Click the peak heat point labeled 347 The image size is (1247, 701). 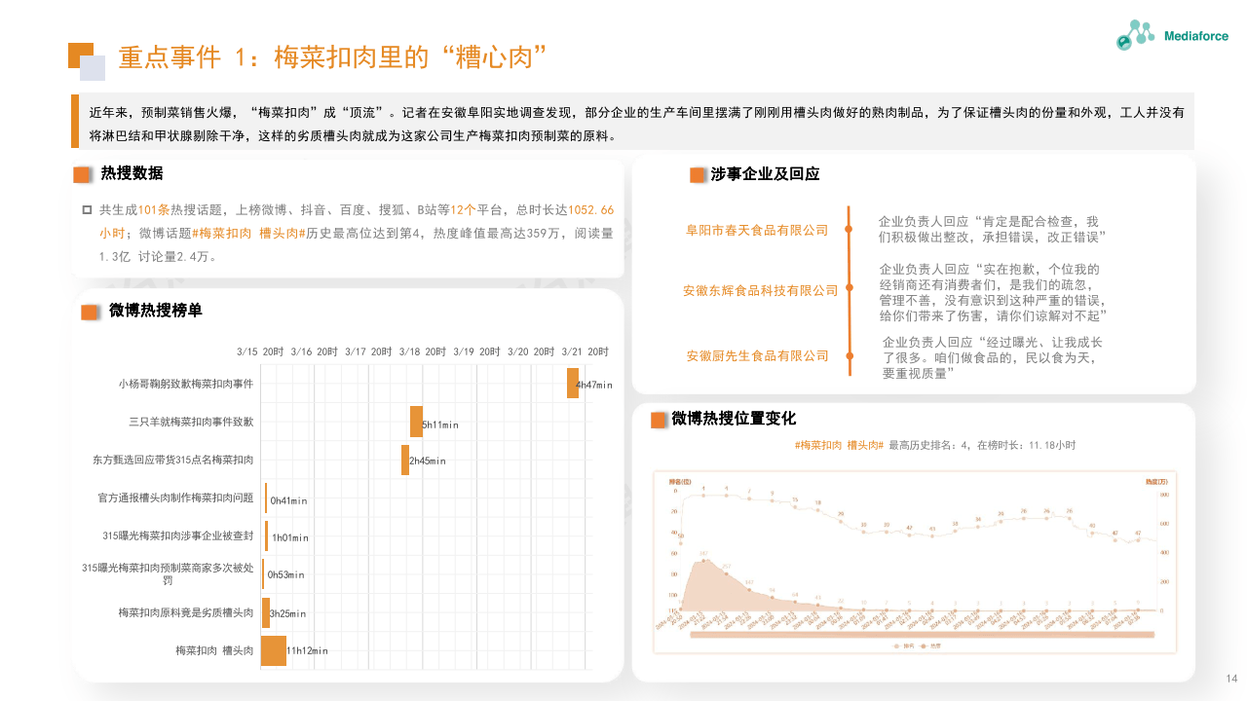(x=702, y=560)
